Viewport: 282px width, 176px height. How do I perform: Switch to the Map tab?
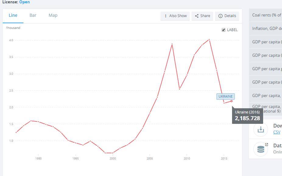tap(53, 15)
